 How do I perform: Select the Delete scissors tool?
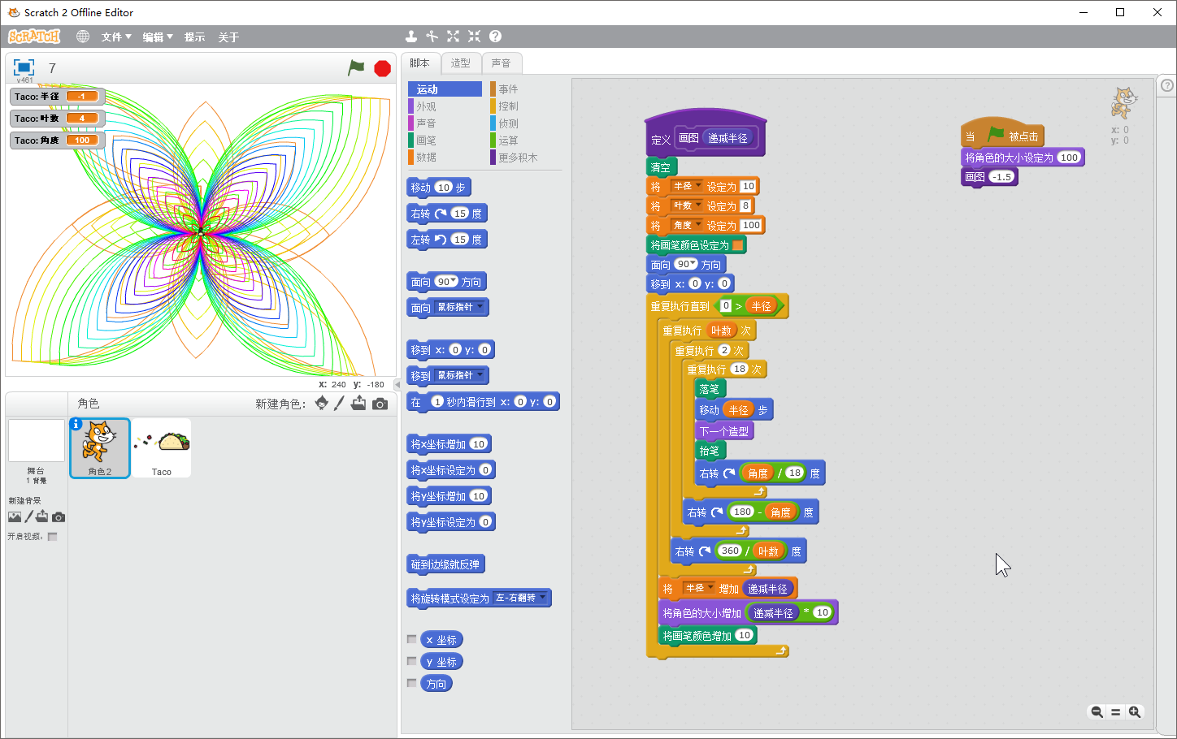click(432, 37)
